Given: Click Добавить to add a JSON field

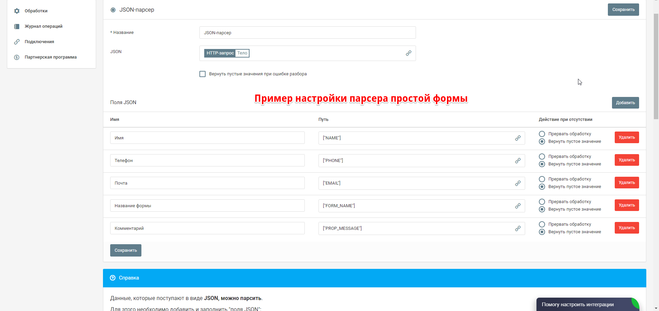Looking at the screenshot, I should [x=625, y=103].
